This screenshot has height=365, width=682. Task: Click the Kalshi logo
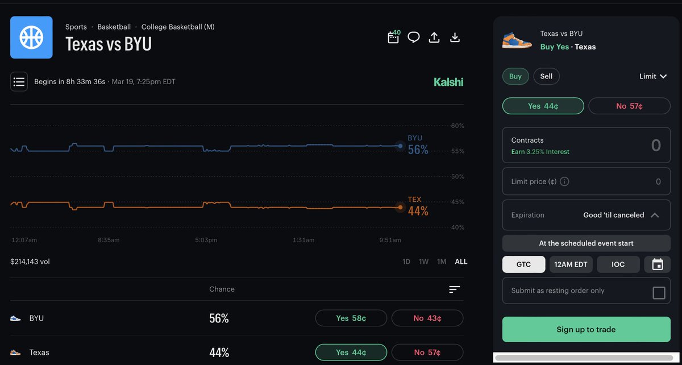(448, 82)
